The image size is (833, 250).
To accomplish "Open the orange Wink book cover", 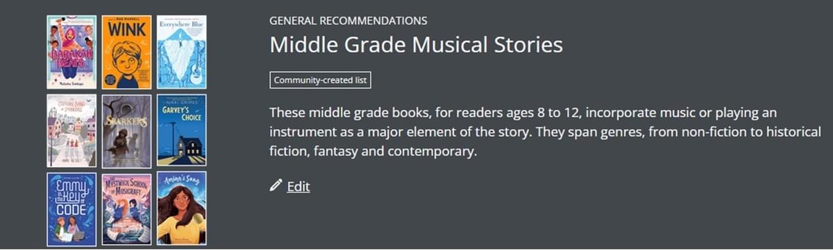I will tap(126, 52).
